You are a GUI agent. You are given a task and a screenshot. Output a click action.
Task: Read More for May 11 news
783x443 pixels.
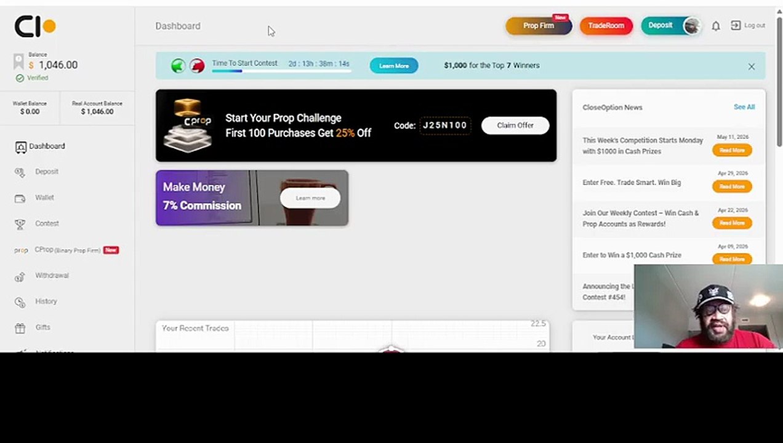pyautogui.click(x=732, y=150)
